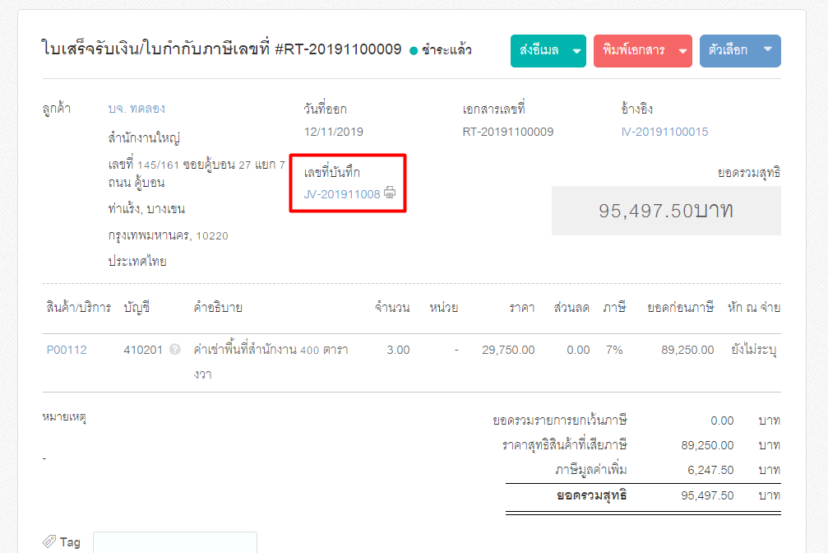Click inside the Tag input field
Screen dimensions: 828x553
tap(174, 542)
